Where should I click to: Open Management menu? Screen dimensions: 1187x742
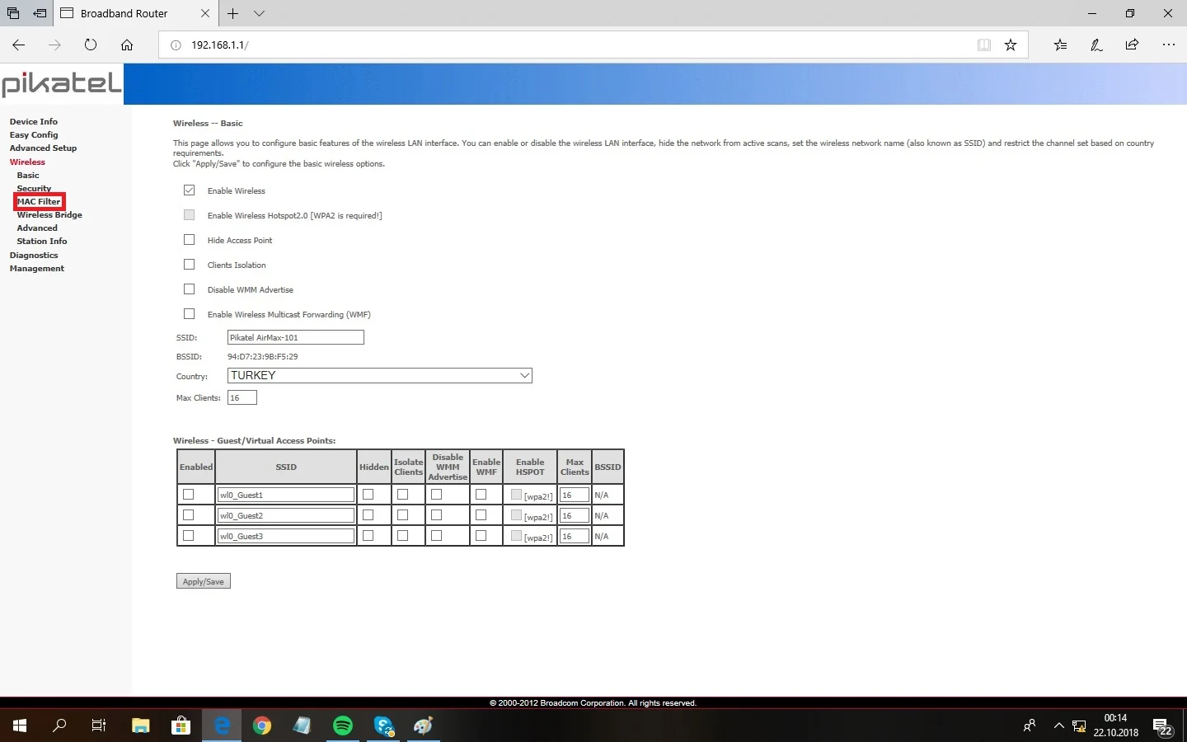tap(37, 268)
